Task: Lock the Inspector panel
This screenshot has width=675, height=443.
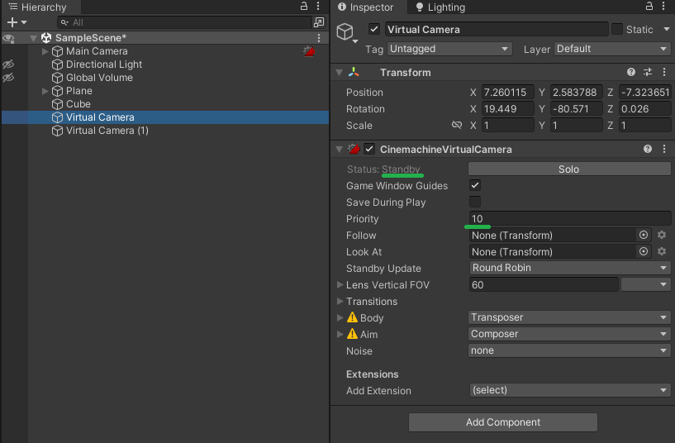Action: click(649, 6)
